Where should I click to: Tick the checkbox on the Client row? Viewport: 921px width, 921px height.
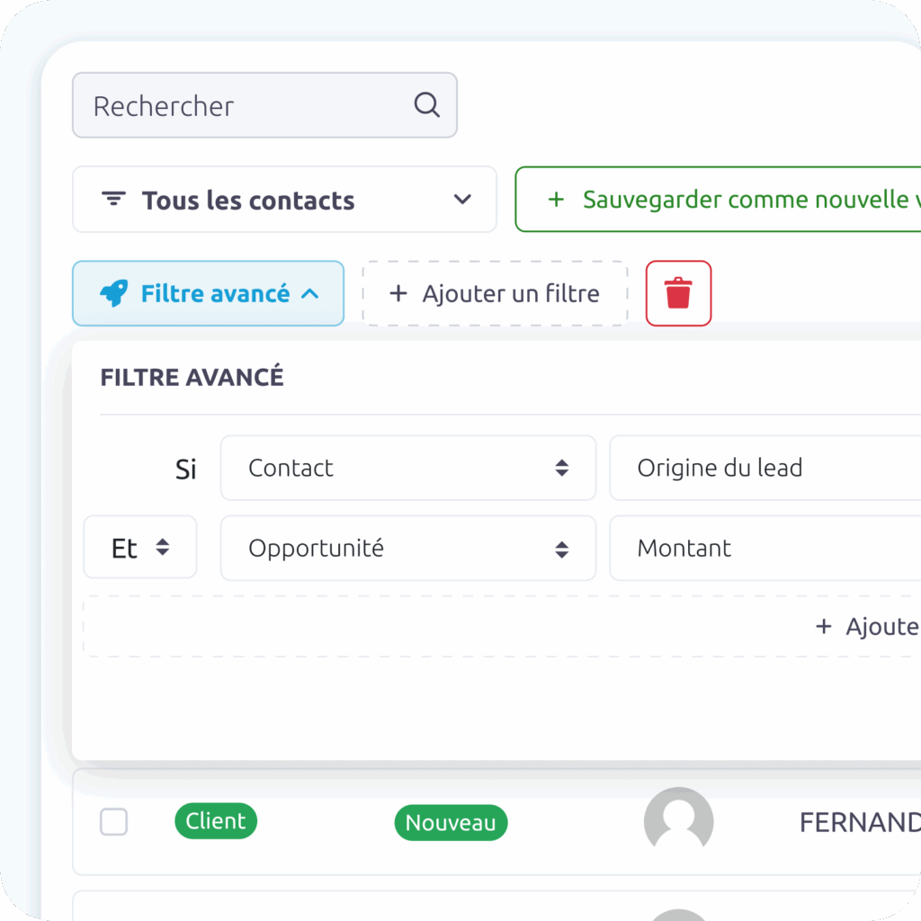tap(113, 821)
